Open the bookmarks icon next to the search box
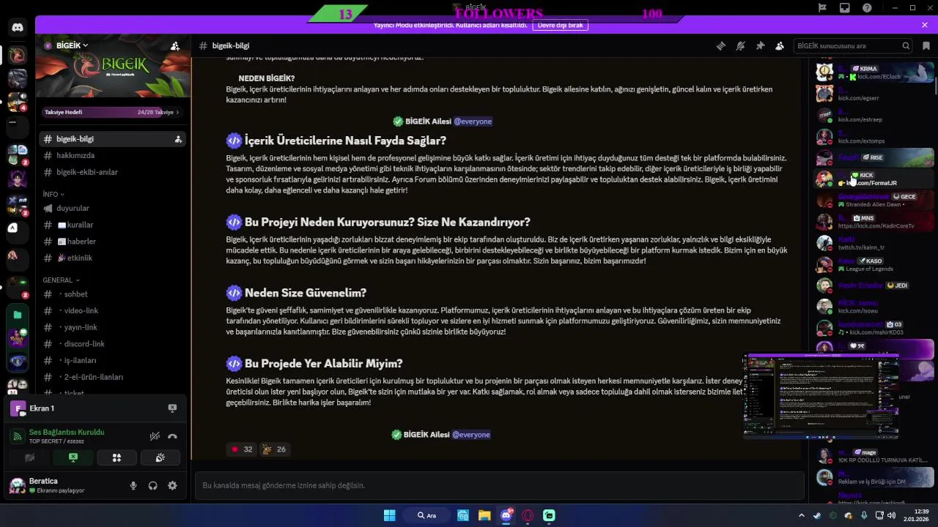The width and height of the screenshot is (938, 527). click(926, 45)
